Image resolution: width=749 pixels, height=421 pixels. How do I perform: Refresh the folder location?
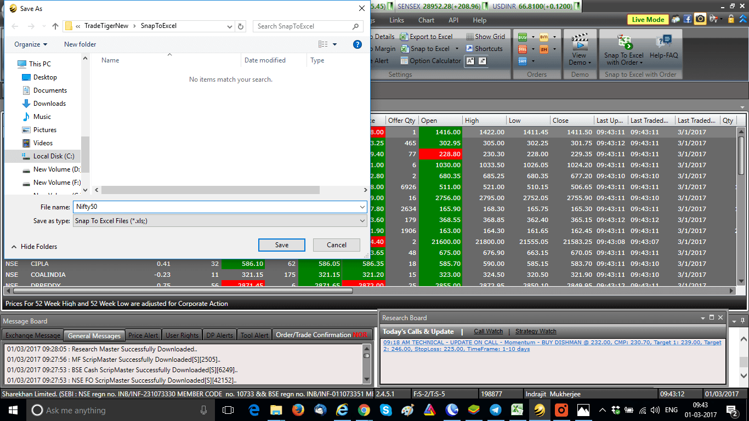click(241, 26)
